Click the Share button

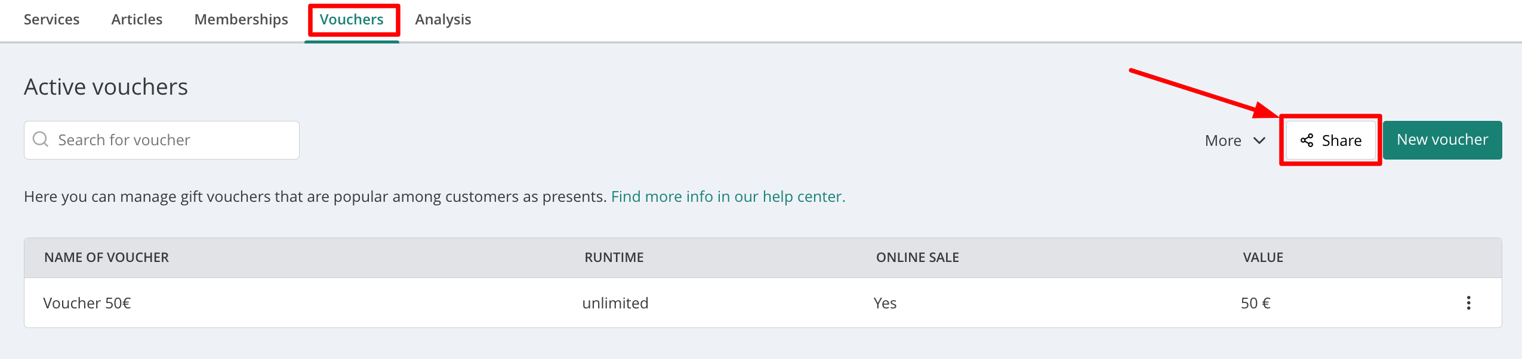(1331, 141)
